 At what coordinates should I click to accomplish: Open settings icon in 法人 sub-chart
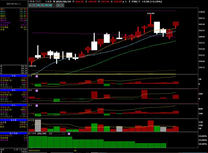pyautogui.click(x=37, y=106)
